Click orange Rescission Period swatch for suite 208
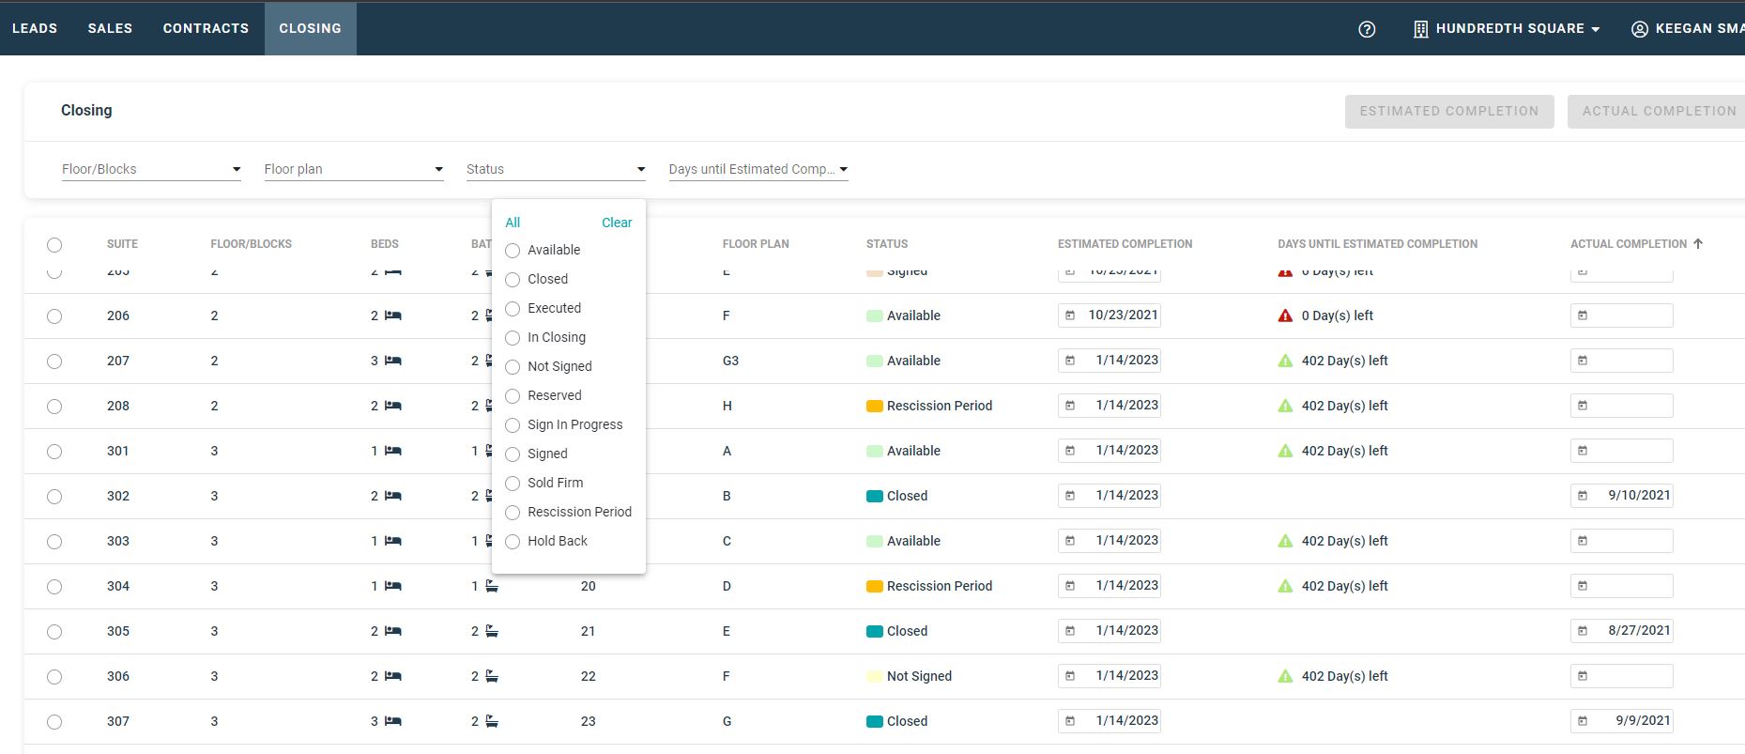1745x754 pixels. pyautogui.click(x=875, y=406)
